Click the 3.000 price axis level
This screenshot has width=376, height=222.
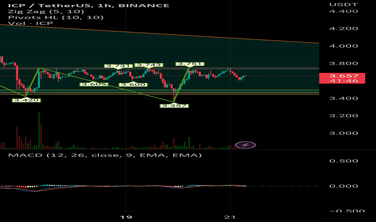point(344,133)
